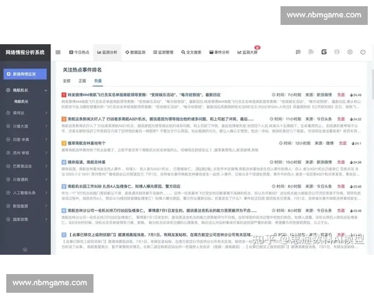The width and height of the screenshot is (374, 299).
Task: Click the clock icon next to 7小时前
Action: pos(274,95)
